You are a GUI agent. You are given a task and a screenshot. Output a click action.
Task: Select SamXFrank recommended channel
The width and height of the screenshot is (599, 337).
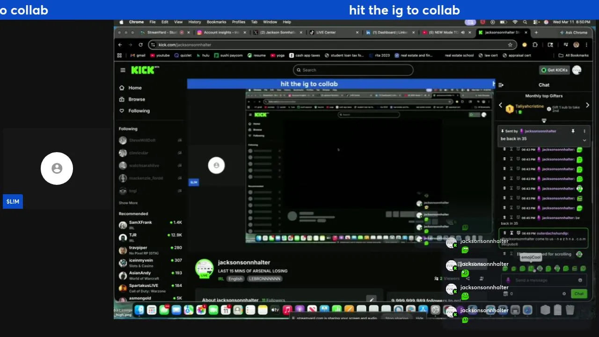click(150, 225)
